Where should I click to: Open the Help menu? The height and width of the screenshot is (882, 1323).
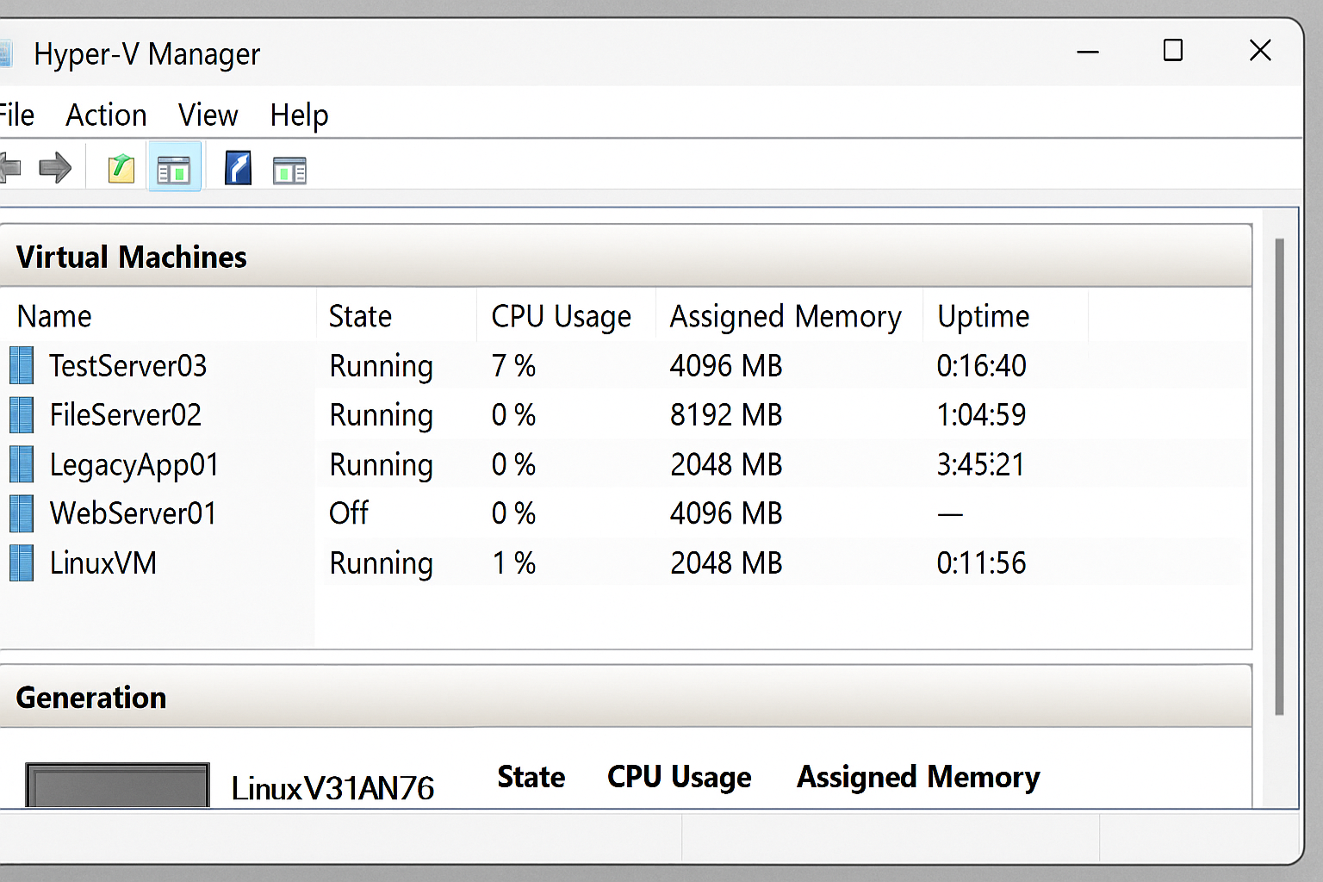[299, 115]
